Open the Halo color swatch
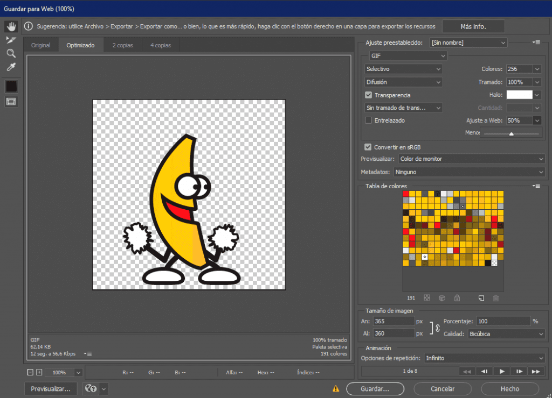 (519, 95)
